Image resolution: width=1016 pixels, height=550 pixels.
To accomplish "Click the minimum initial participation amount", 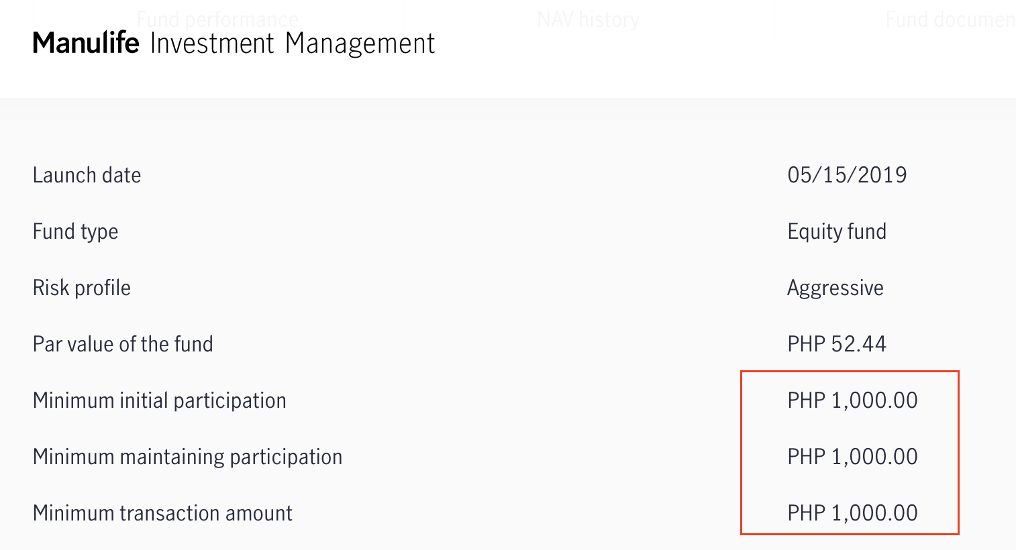I will [852, 400].
